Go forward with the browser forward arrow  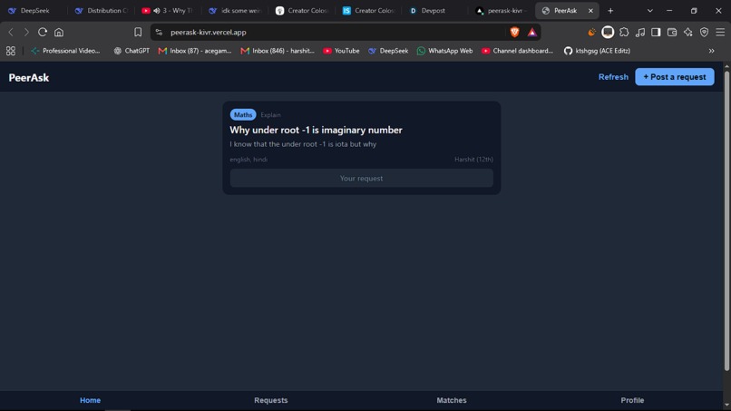point(26,32)
